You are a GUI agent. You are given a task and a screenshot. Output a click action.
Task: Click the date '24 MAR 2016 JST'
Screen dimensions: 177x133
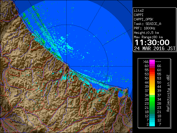tap(155, 48)
